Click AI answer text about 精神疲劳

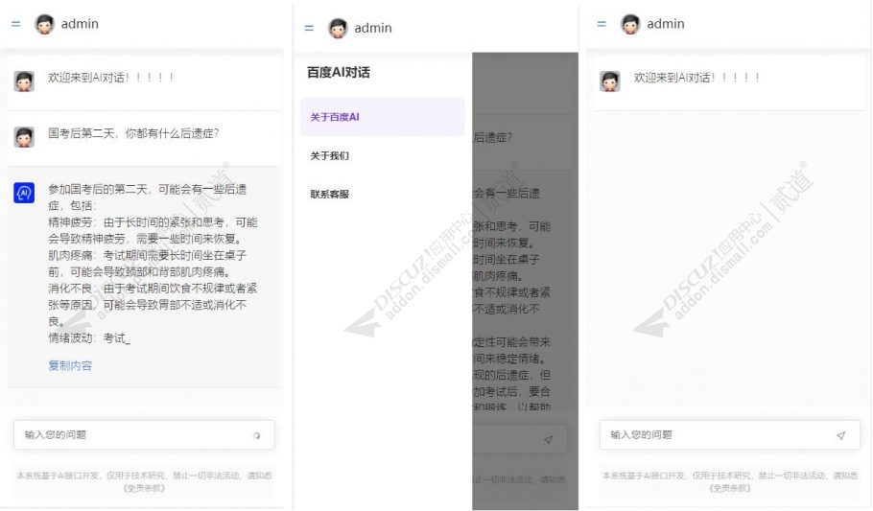pos(153,230)
